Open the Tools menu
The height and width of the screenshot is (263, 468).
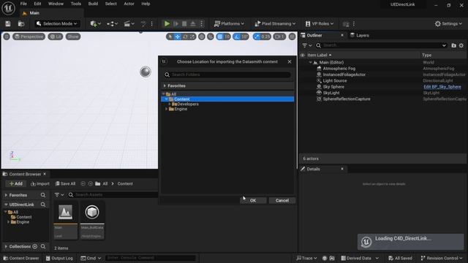tap(76, 4)
